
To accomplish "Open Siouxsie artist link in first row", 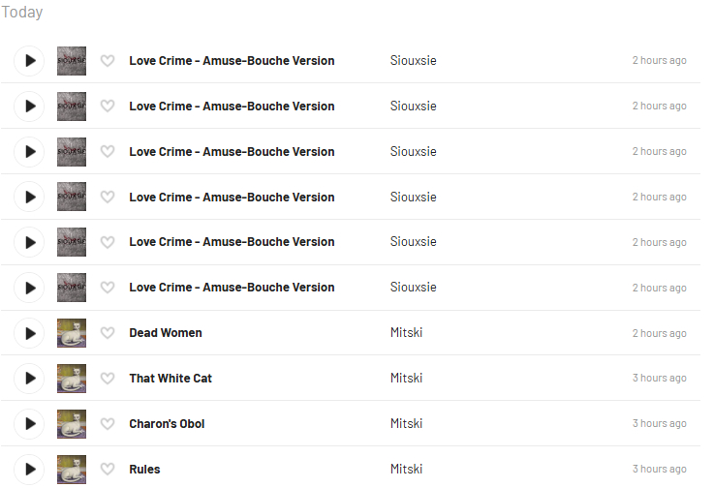I will click(x=413, y=61).
